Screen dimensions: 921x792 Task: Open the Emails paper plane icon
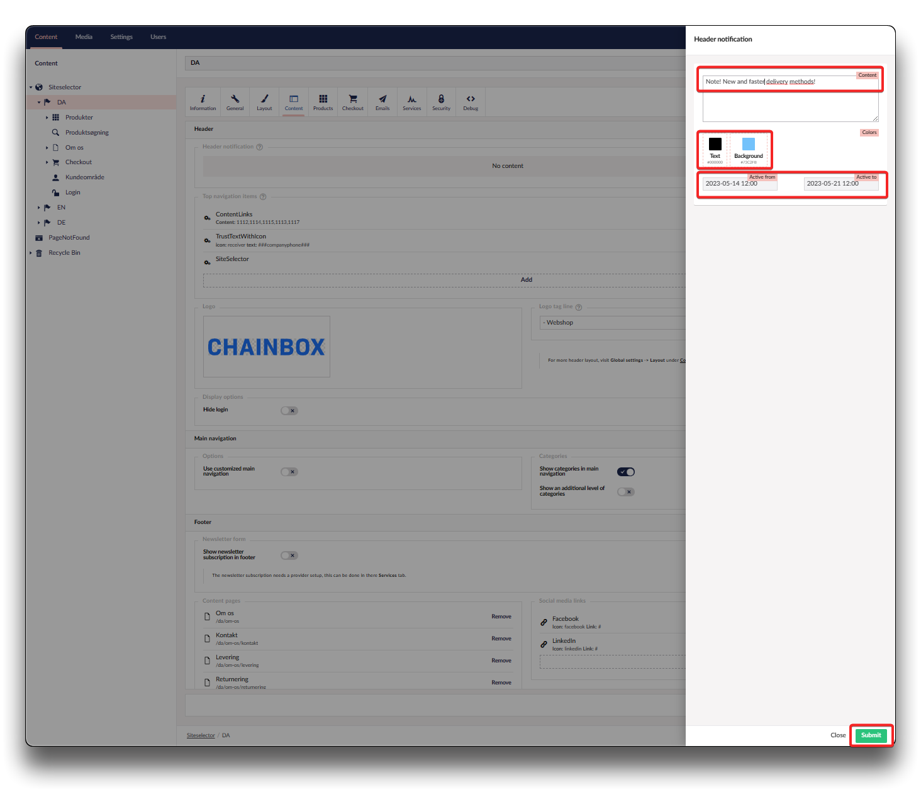(x=382, y=99)
